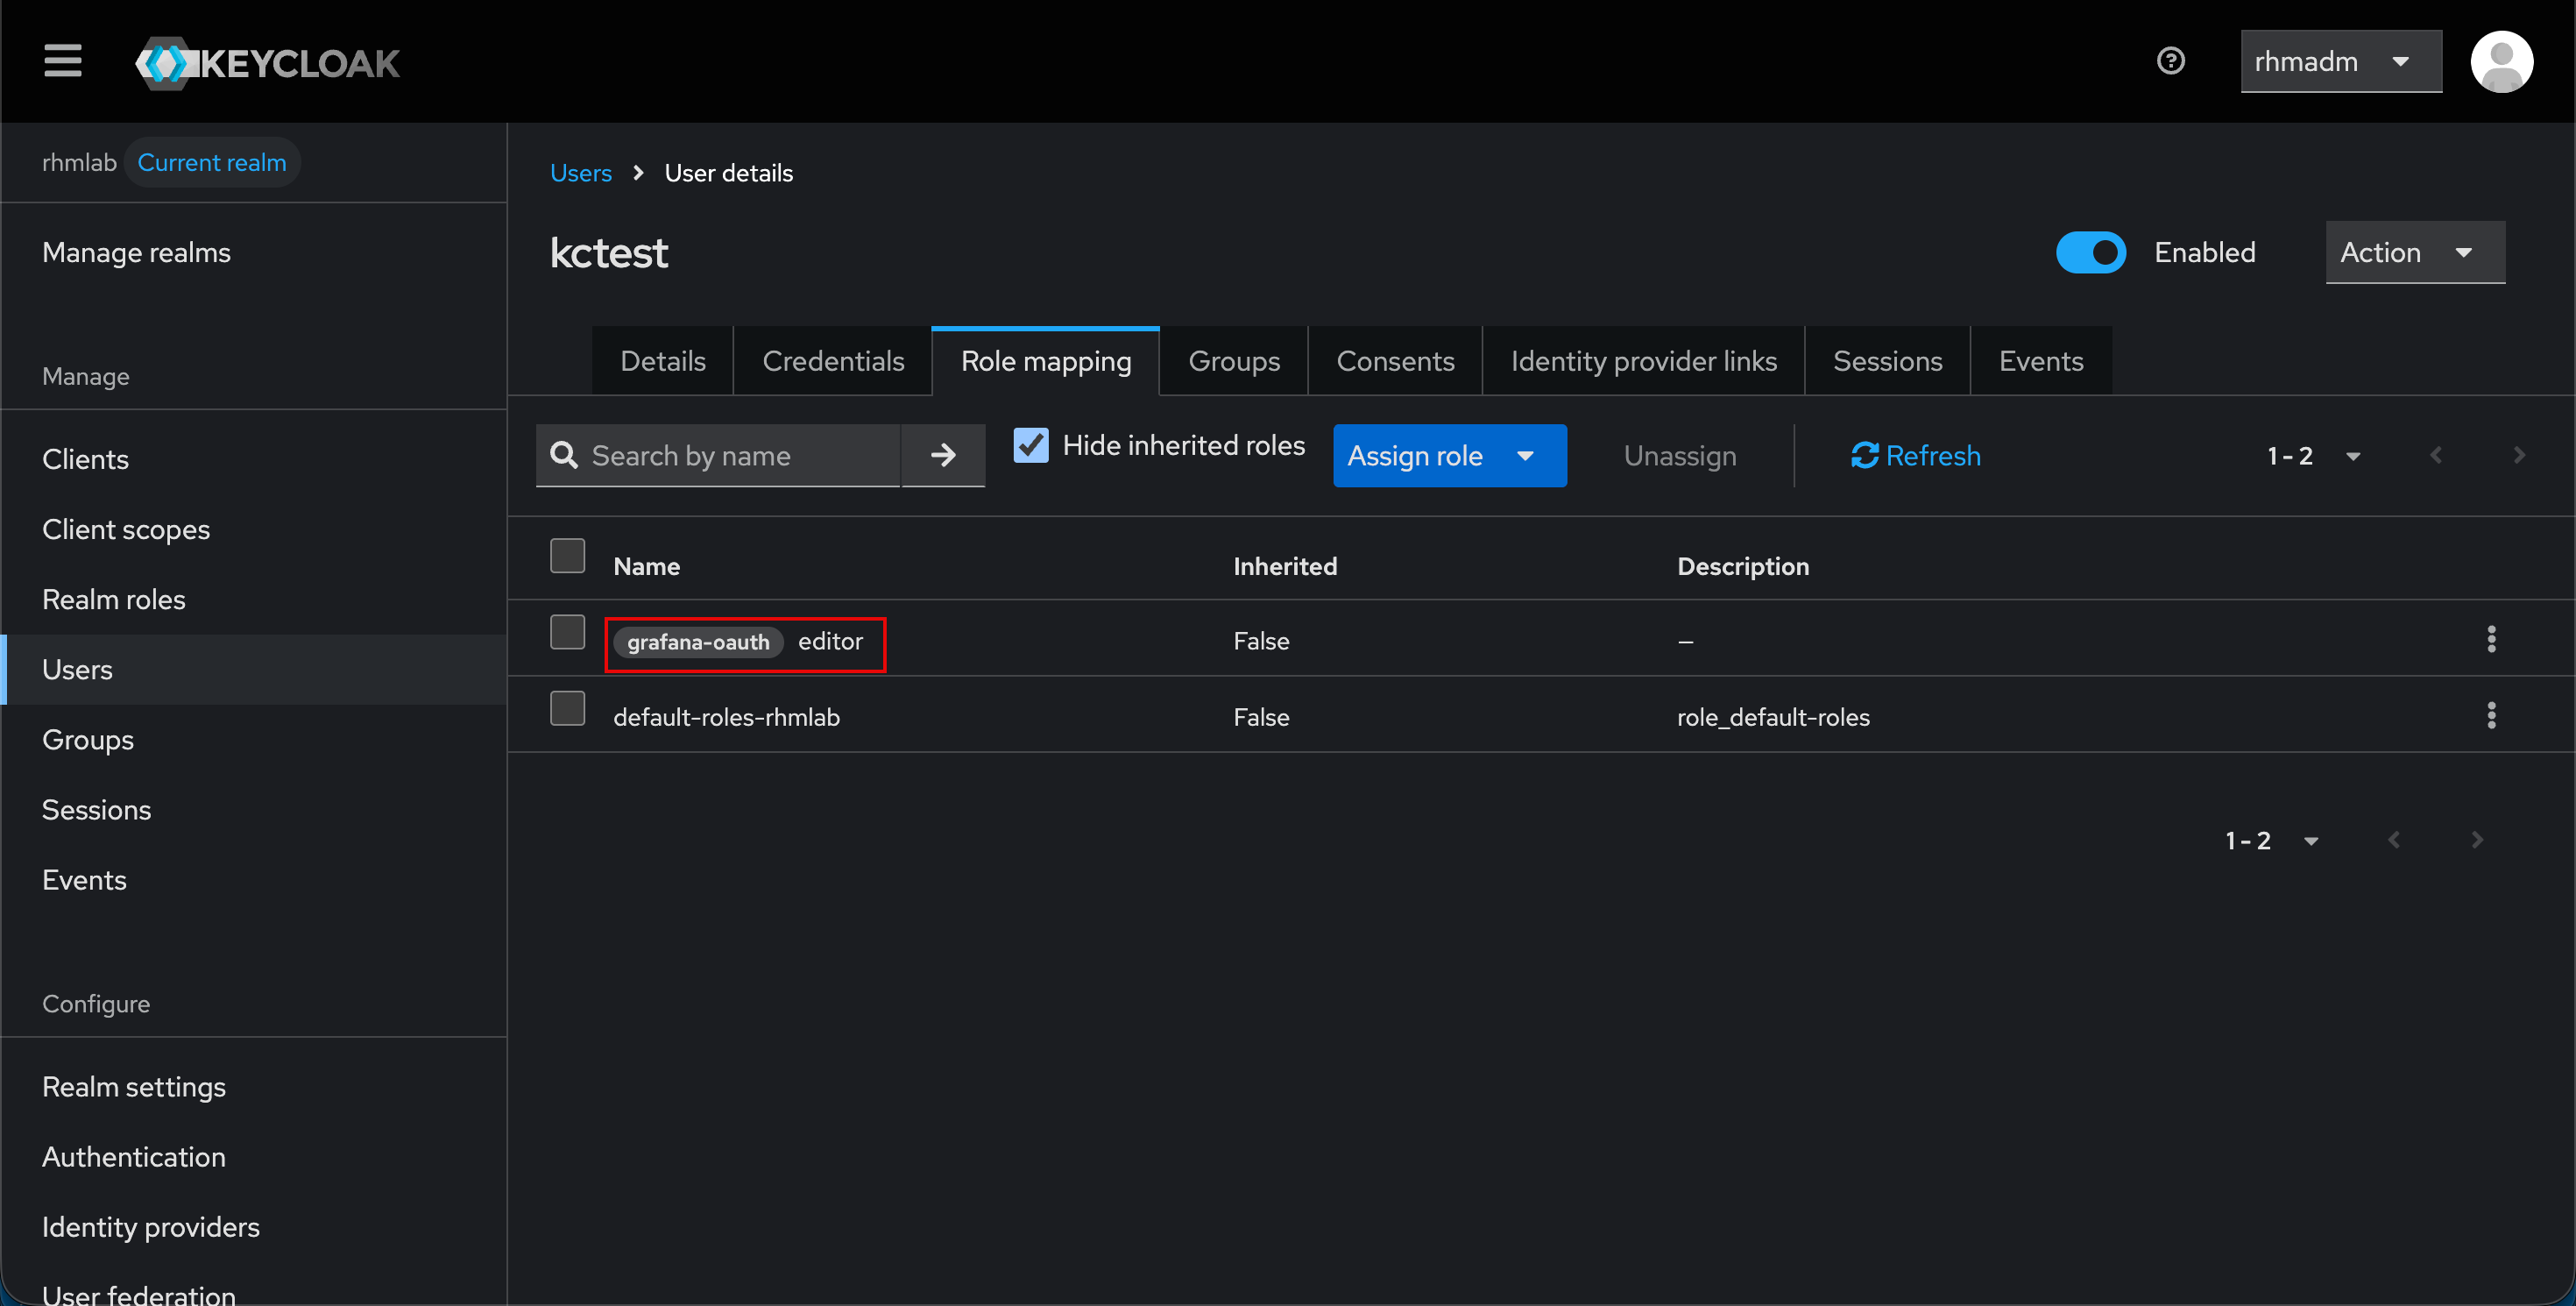
Task: Disable the Enabled toggle for kctest
Action: pos(2091,252)
